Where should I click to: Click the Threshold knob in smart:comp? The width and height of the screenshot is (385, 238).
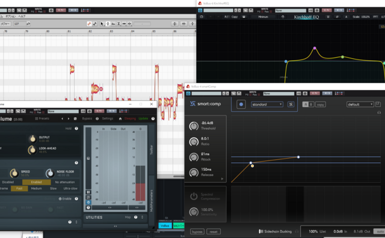pyautogui.click(x=194, y=126)
